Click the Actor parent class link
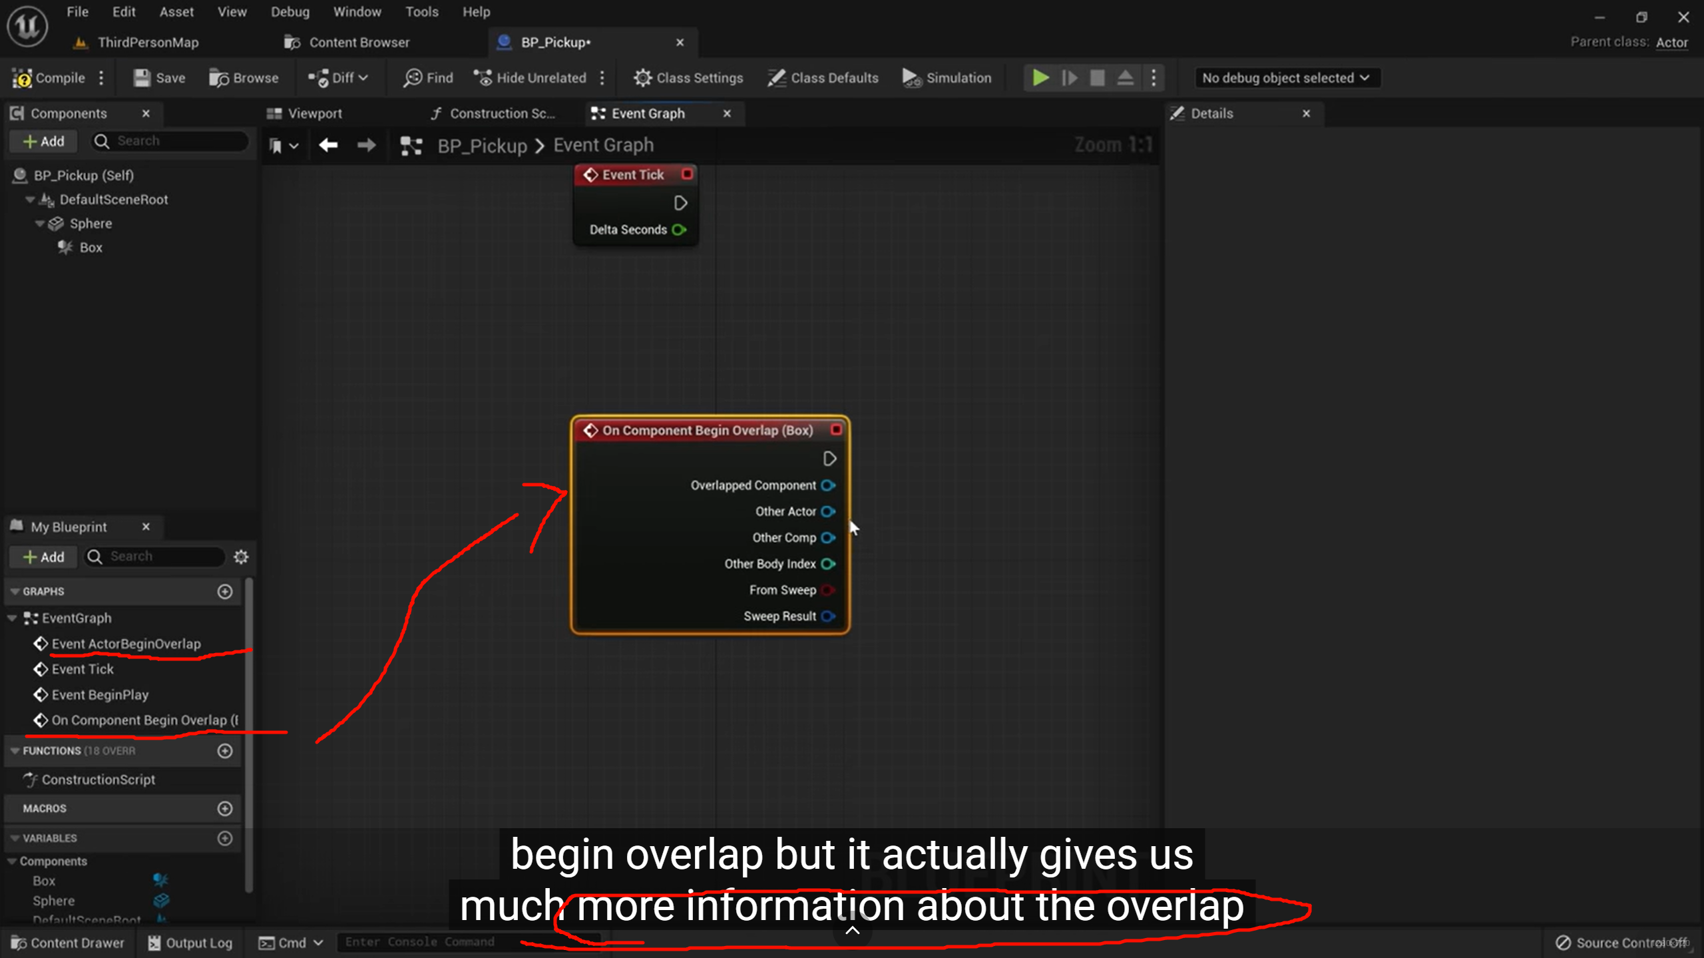Screen dimensions: 1704x958 coord(1671,42)
